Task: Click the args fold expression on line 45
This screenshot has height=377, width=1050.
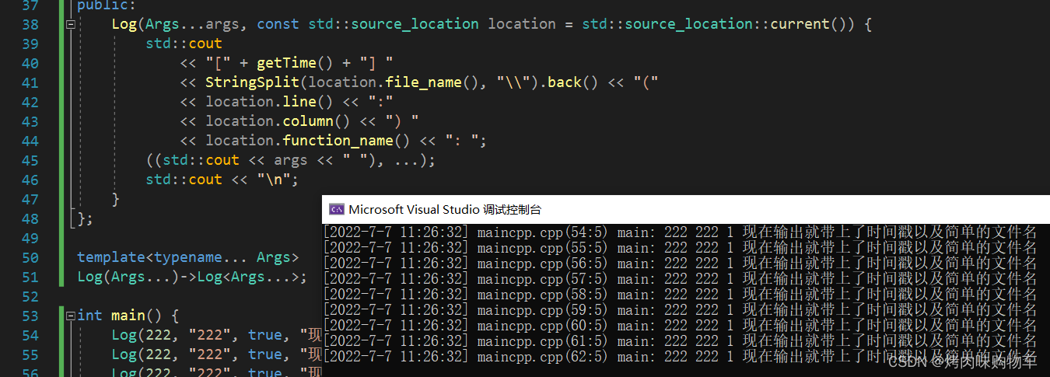Action: pyautogui.click(x=291, y=160)
